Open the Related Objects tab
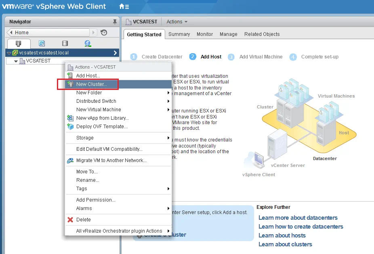The height and width of the screenshot is (254, 374). tap(262, 34)
